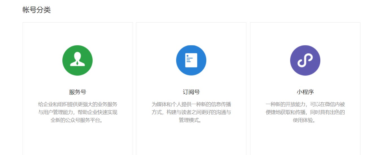Select the description starting 为媒体和个人提供

pyautogui.click(x=191, y=112)
